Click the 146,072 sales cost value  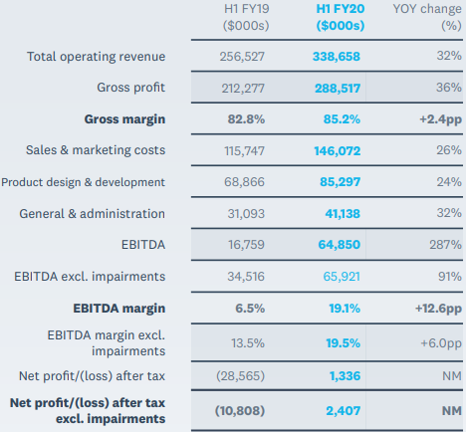pyautogui.click(x=338, y=151)
